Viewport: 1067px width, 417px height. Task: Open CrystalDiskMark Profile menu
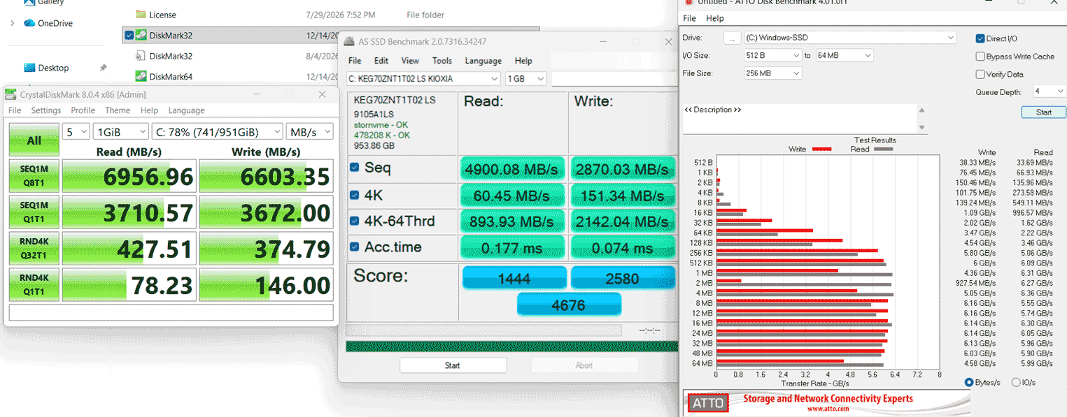pos(83,110)
